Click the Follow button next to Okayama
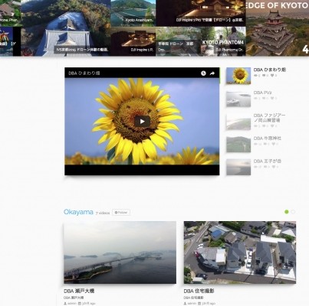The image size is (309, 306). (x=121, y=213)
